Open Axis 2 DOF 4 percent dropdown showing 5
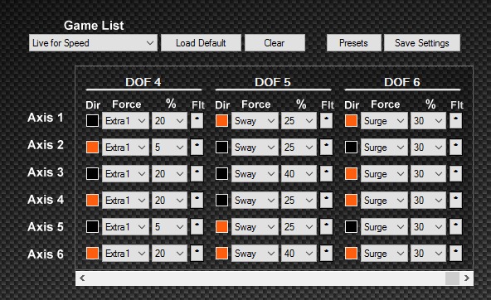 coord(169,147)
